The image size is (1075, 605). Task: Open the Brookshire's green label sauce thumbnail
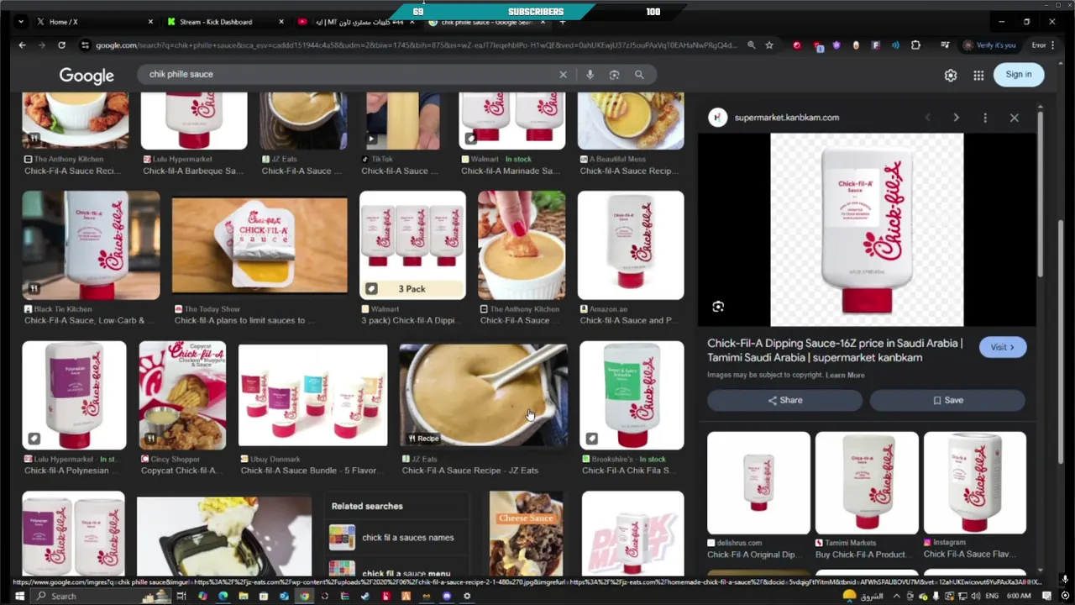[632, 395]
